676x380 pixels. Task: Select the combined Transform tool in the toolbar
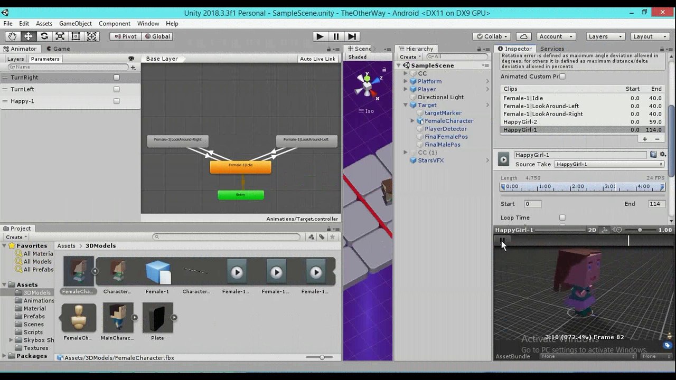[92, 36]
